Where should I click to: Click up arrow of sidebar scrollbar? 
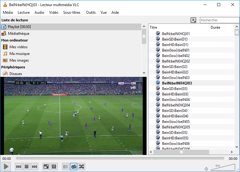coord(144,26)
